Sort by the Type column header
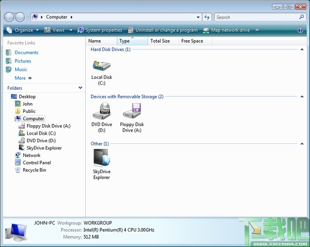This screenshot has width=310, height=247. coord(132,41)
